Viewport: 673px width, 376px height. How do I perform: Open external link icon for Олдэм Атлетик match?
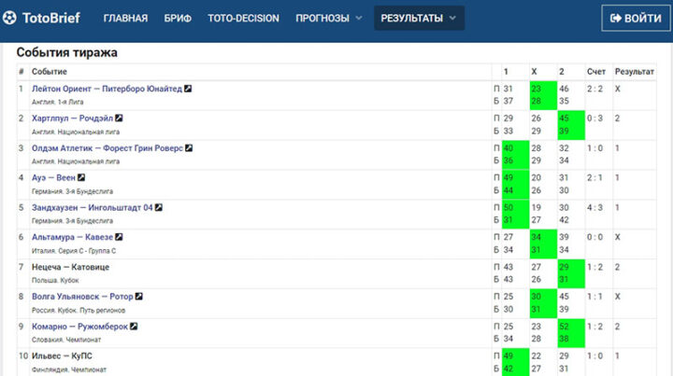pyautogui.click(x=190, y=147)
